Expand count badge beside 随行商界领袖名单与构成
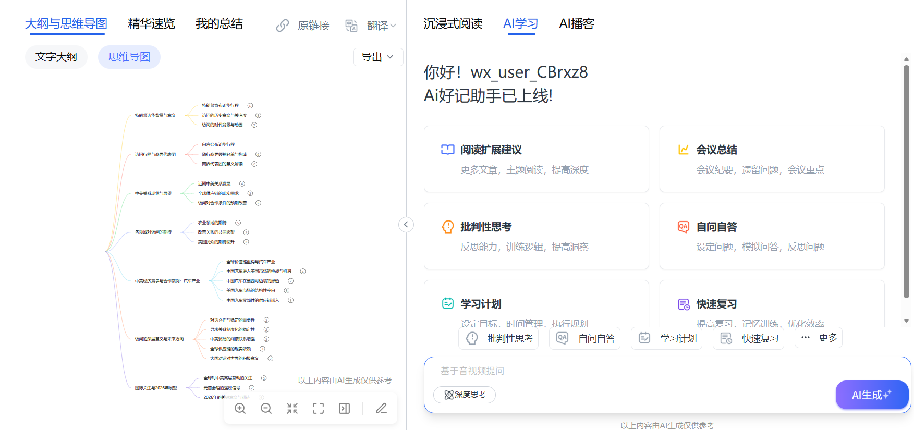The image size is (914, 430). [258, 154]
